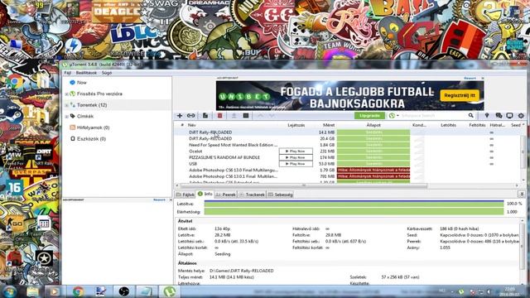
Task: Select Hírfolyamok (0) in the sidebar
Action: [x=93, y=127]
